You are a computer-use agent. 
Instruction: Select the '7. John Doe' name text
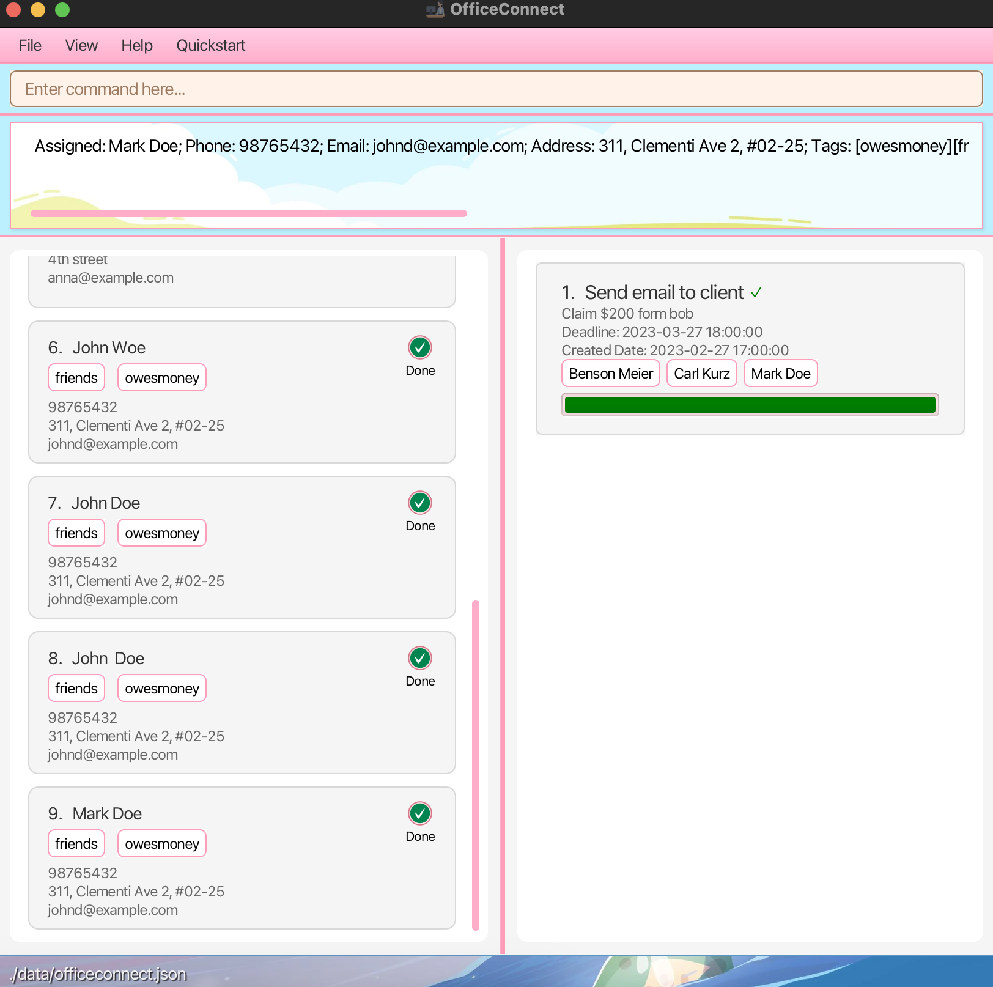pyautogui.click(x=94, y=503)
